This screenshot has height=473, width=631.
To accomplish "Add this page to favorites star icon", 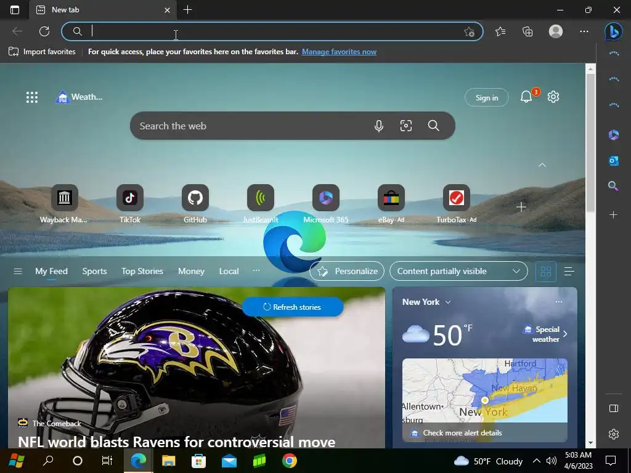I will pos(469,32).
